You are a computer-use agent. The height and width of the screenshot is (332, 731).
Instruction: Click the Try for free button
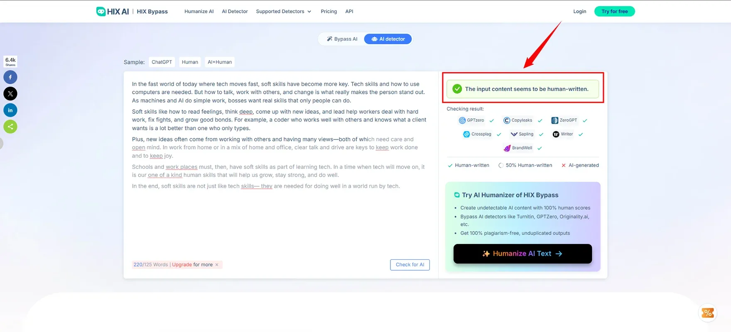tap(614, 11)
